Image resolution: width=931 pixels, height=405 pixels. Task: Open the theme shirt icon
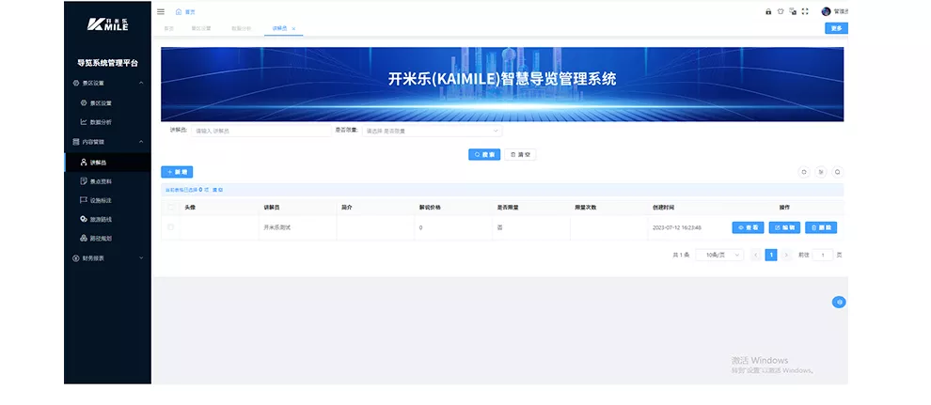781,11
